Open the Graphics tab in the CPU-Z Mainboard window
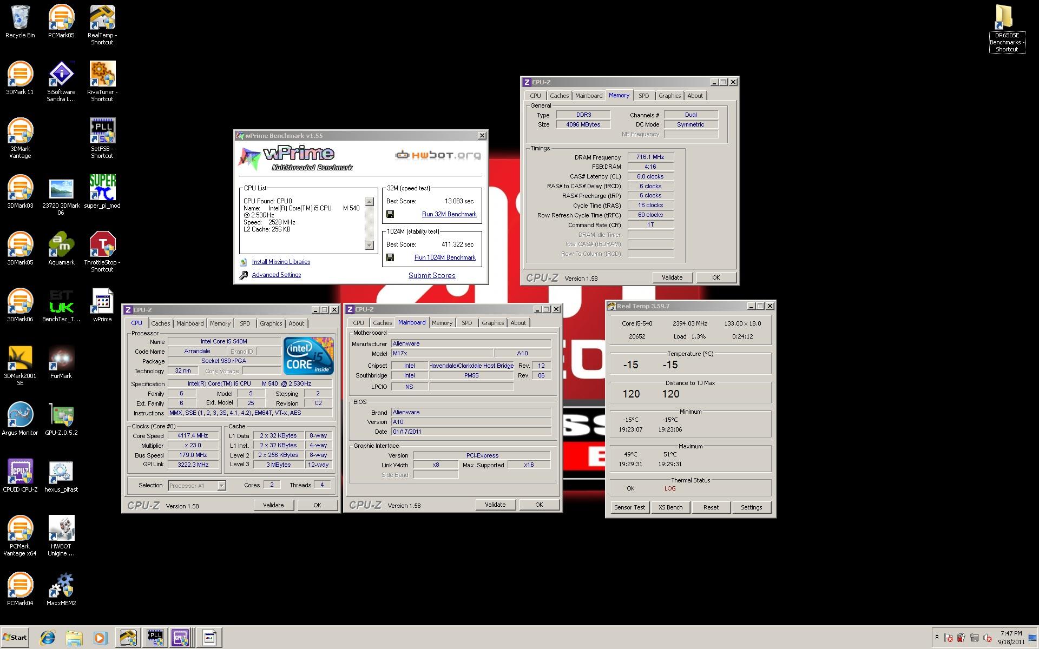Viewport: 1039px width, 649px height. pos(492,323)
